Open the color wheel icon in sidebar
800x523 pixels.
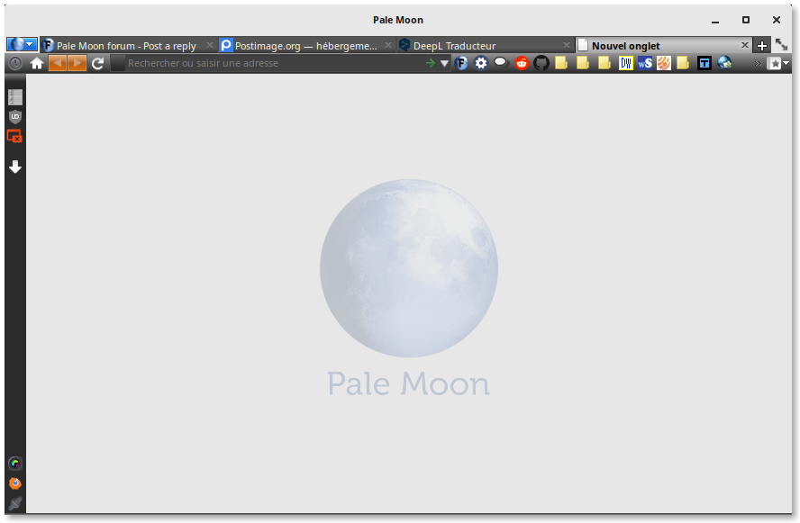pyautogui.click(x=15, y=464)
